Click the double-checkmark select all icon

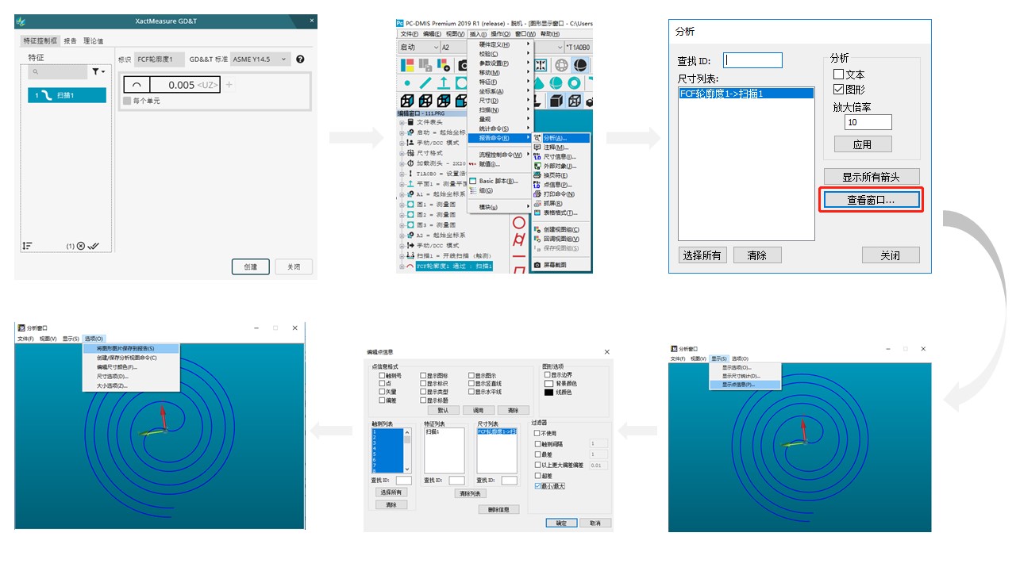[x=94, y=247]
